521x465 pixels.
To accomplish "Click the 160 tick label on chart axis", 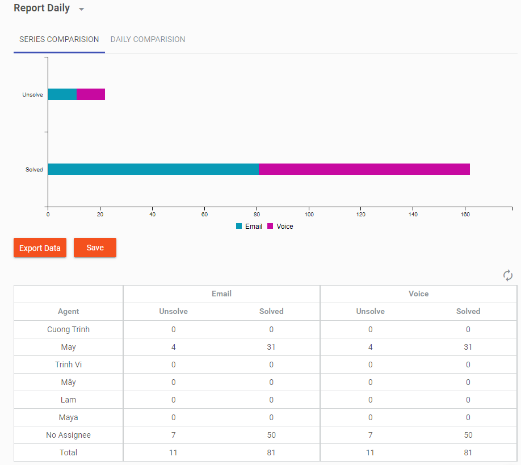I will click(x=465, y=215).
